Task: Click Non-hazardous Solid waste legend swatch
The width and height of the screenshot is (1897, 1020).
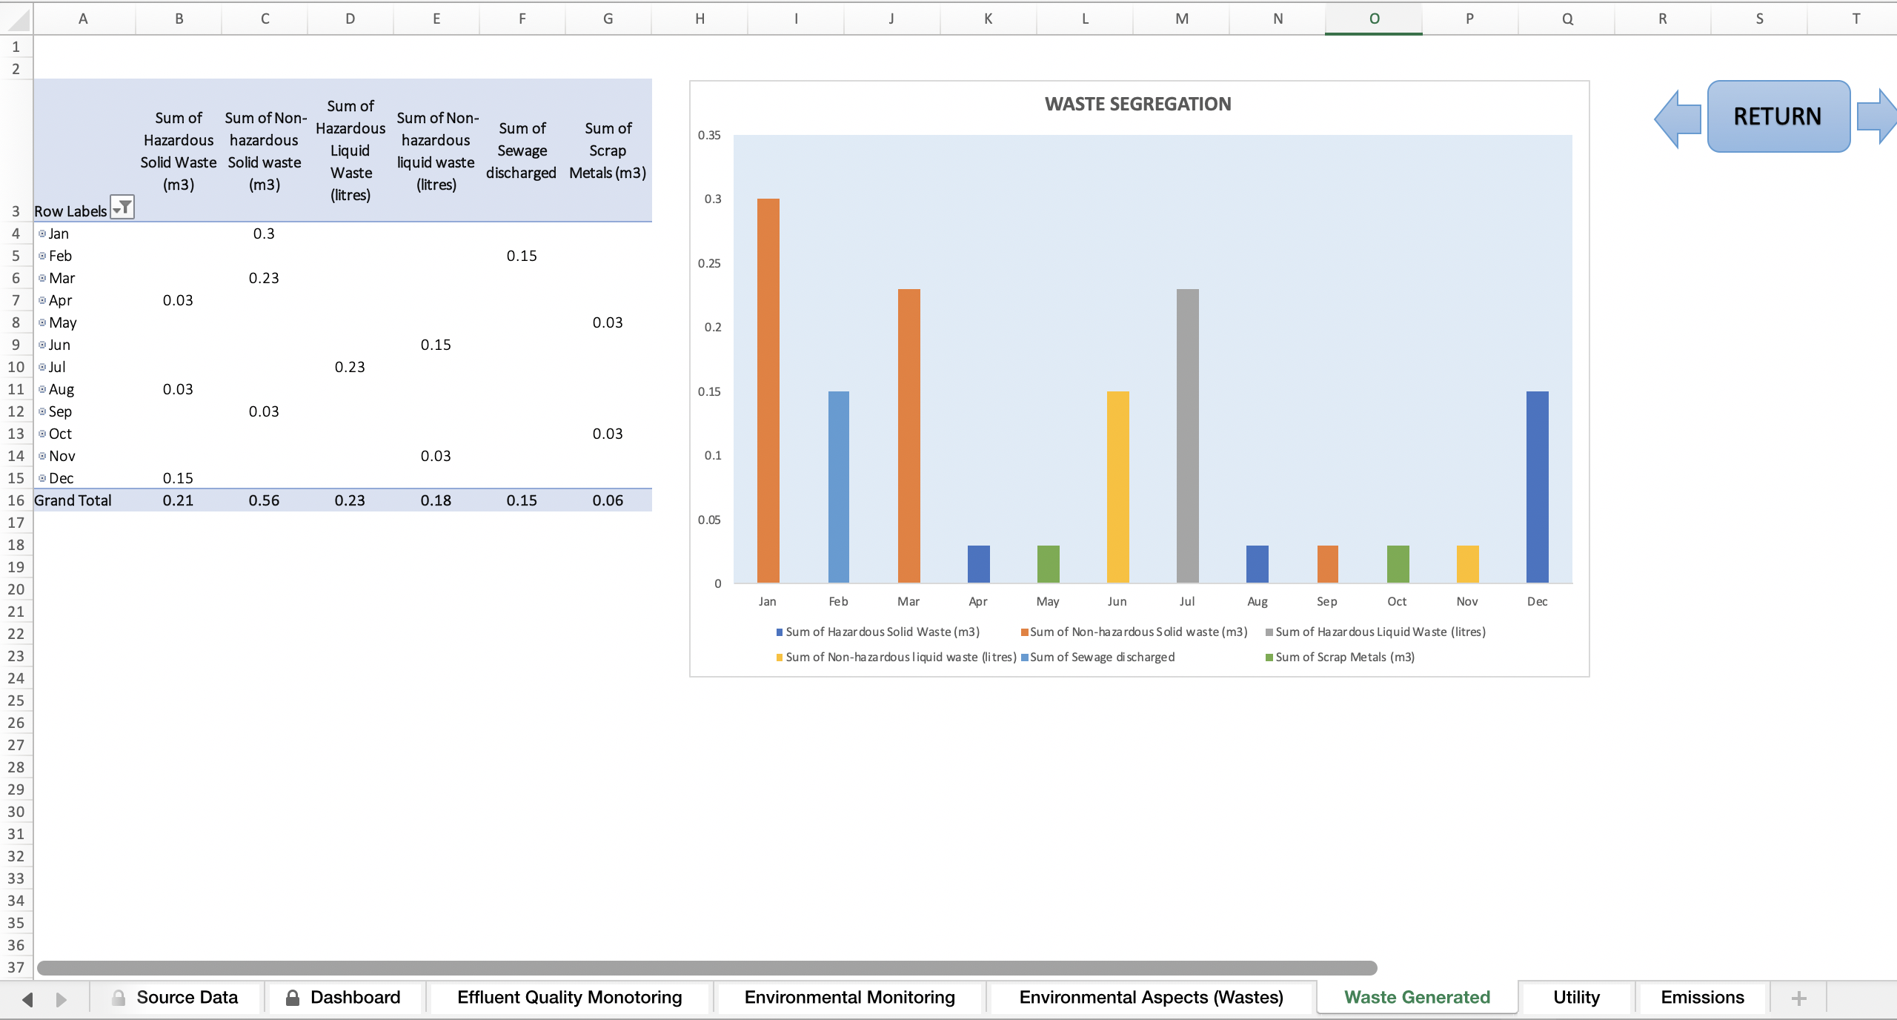Action: coord(1025,632)
